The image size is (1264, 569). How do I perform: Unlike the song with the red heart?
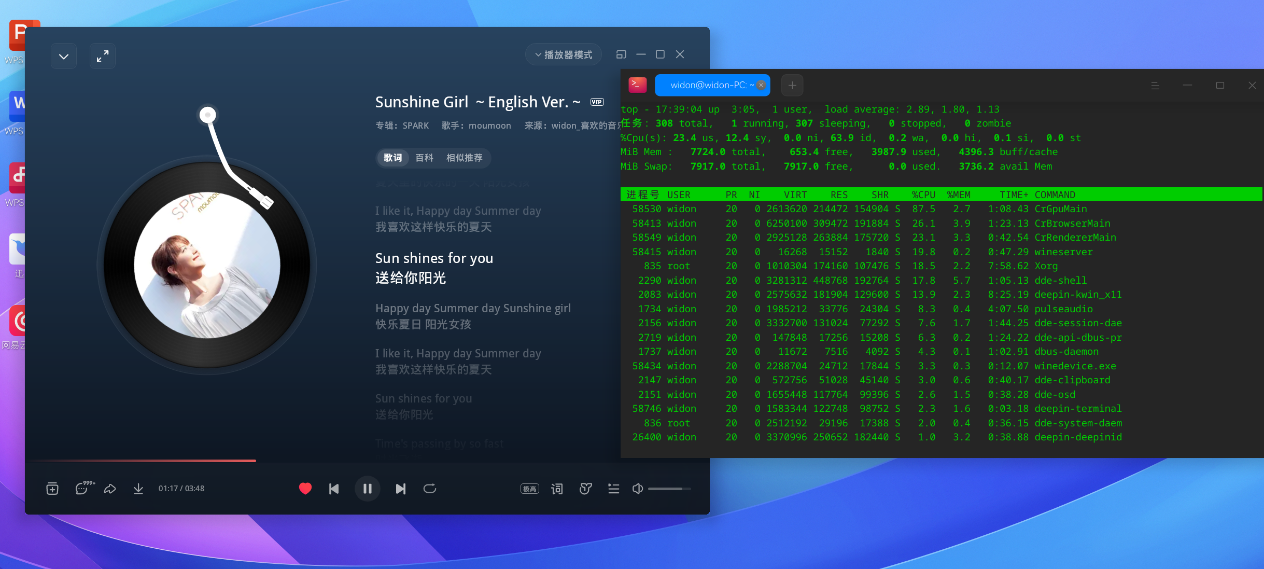[305, 489]
